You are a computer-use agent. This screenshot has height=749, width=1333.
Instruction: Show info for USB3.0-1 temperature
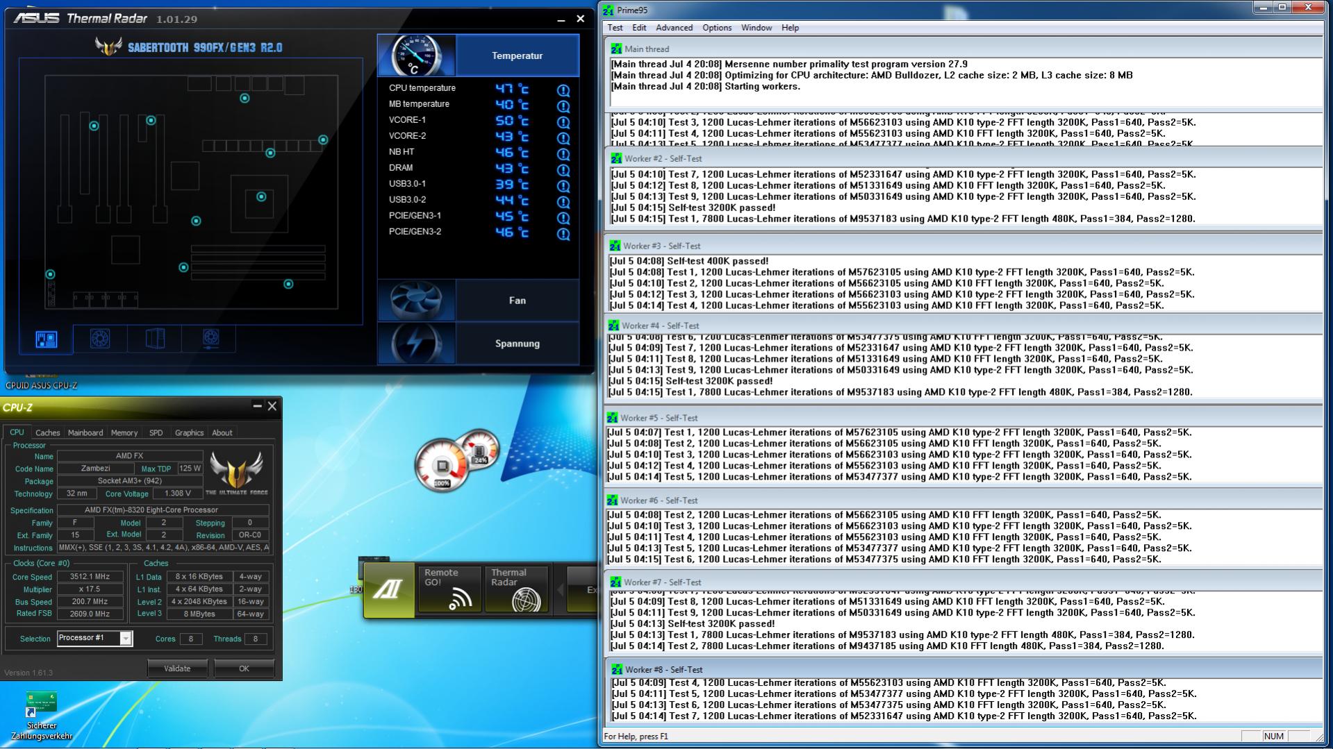(563, 186)
